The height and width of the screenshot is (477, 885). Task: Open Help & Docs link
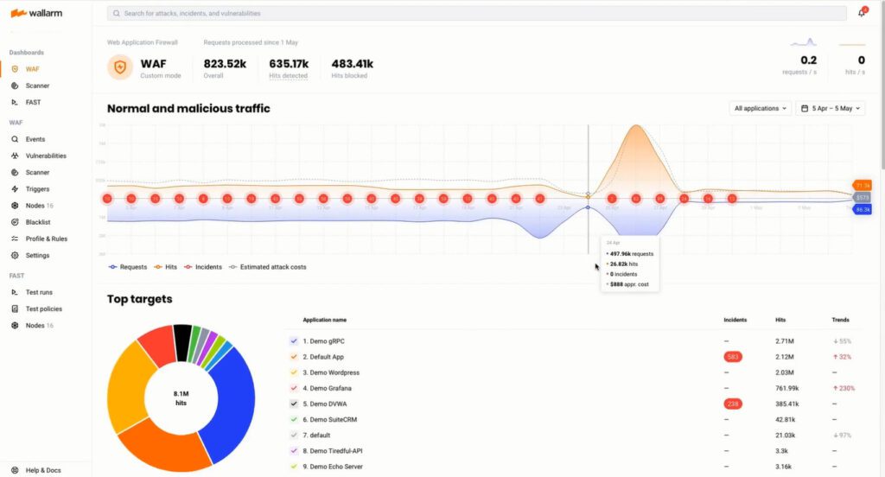point(43,470)
